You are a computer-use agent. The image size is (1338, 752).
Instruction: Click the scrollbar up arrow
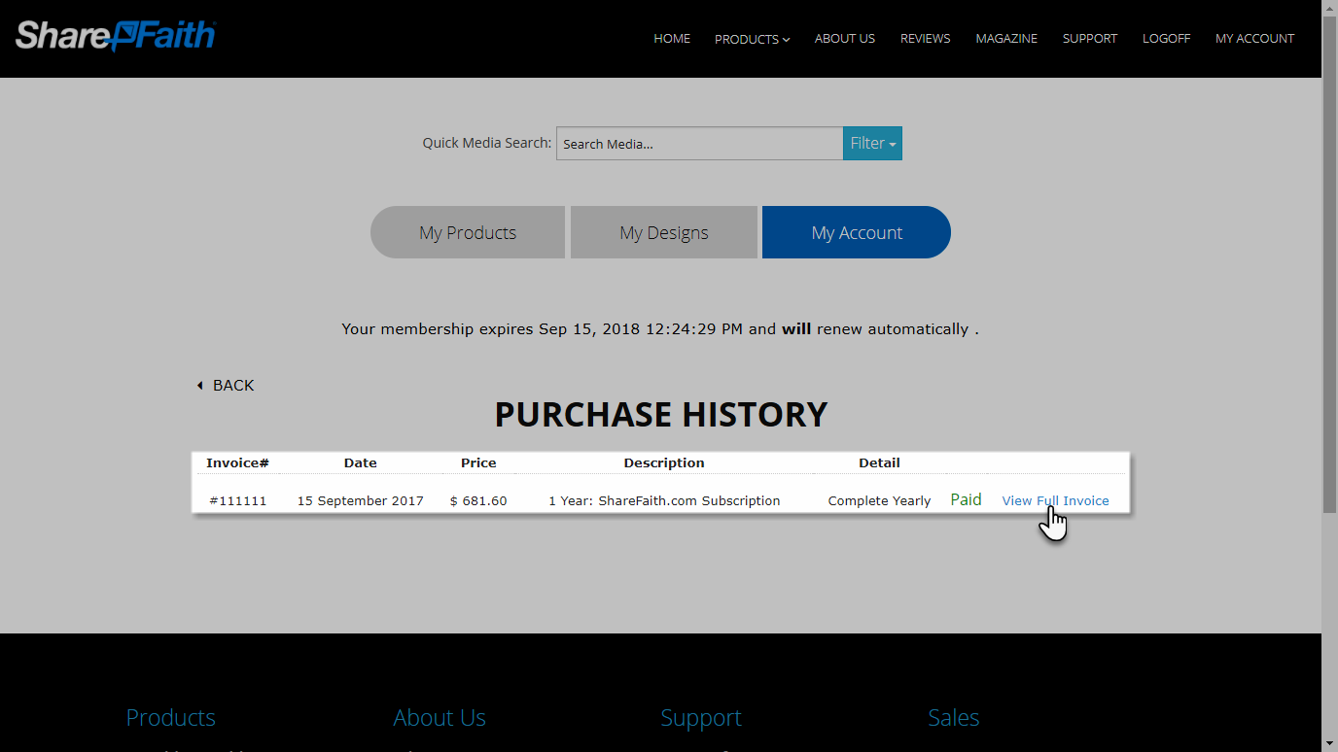pyautogui.click(x=1329, y=8)
